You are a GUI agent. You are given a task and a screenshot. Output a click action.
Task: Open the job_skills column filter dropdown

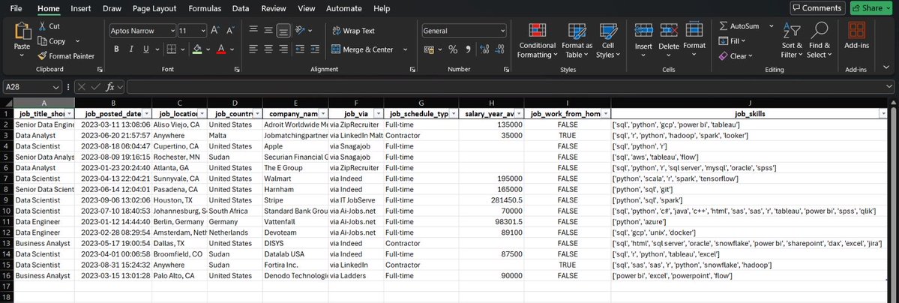[883, 114]
